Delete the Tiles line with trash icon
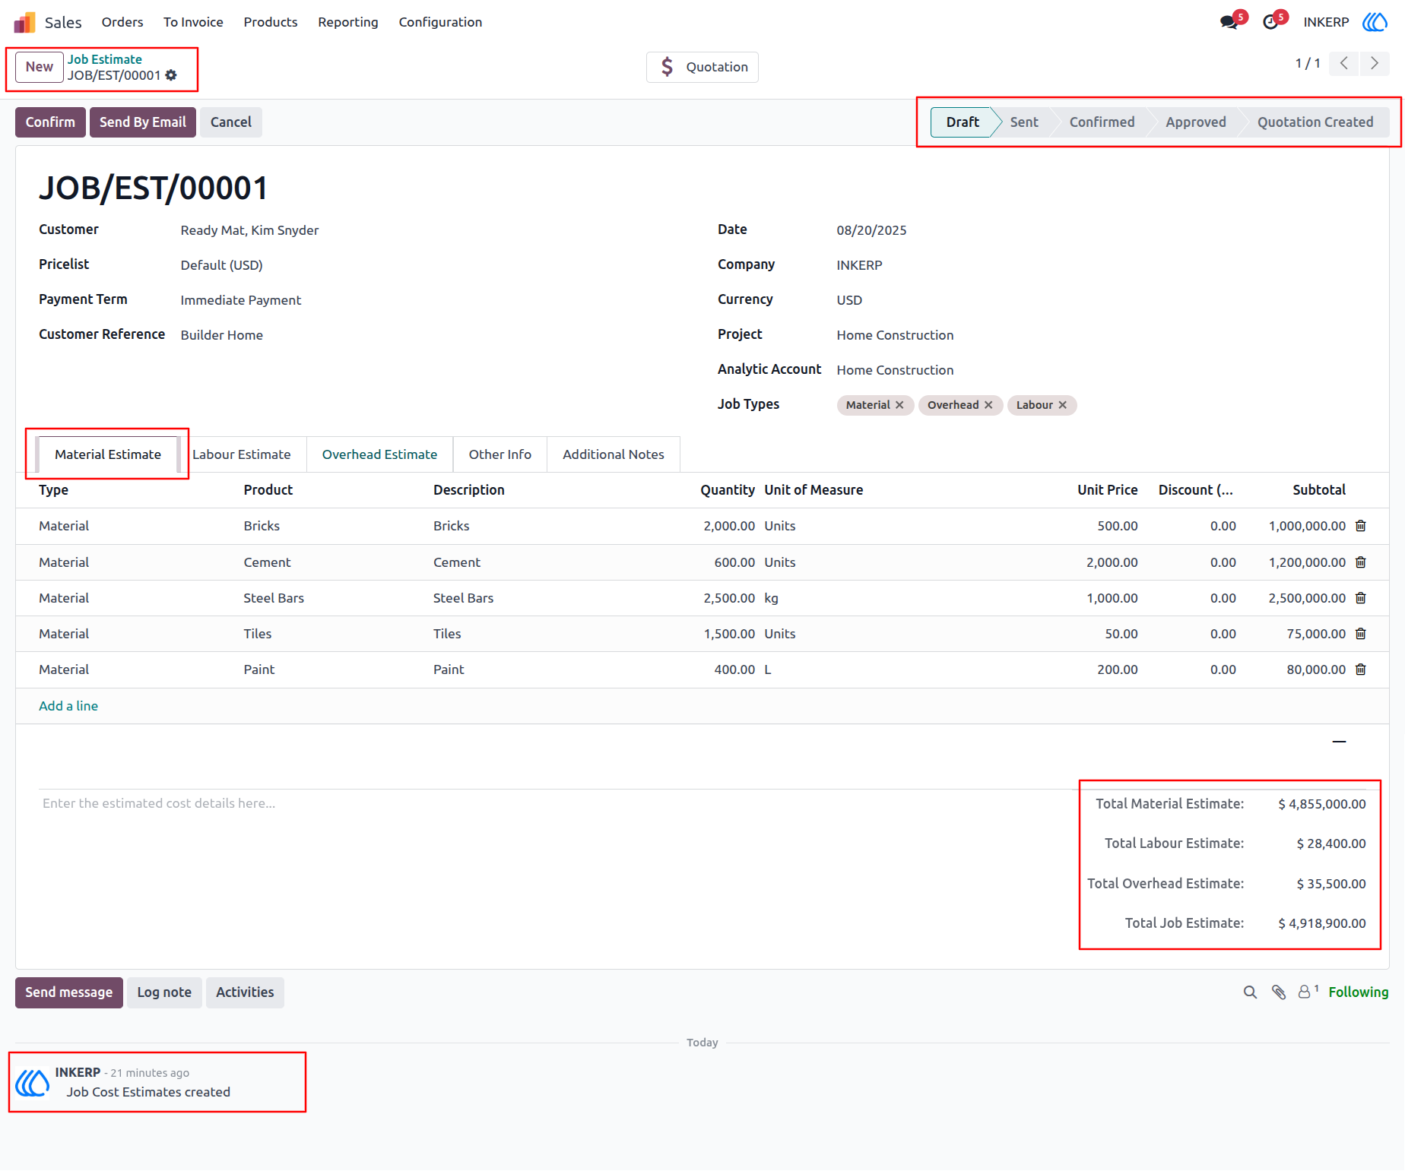 [x=1361, y=634]
